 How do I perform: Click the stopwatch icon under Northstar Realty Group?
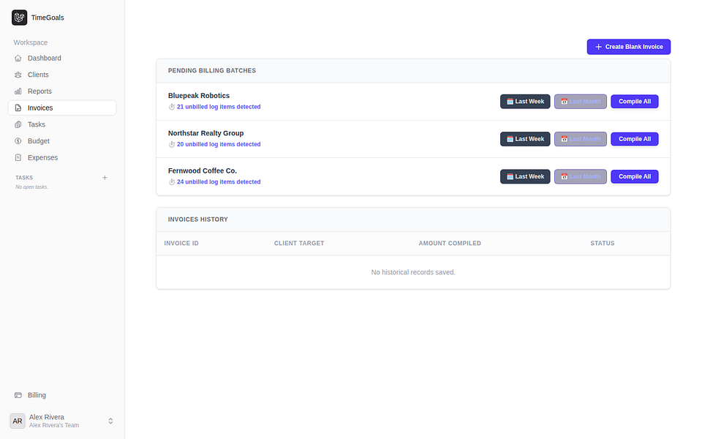point(171,145)
